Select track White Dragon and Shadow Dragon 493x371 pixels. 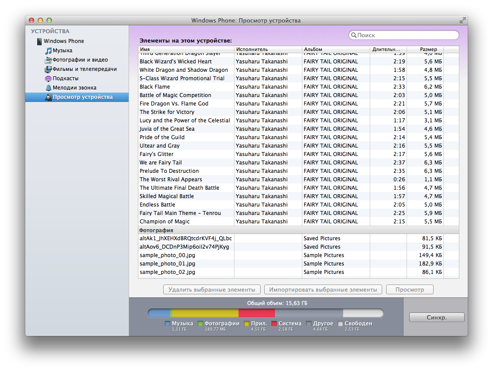click(298, 70)
